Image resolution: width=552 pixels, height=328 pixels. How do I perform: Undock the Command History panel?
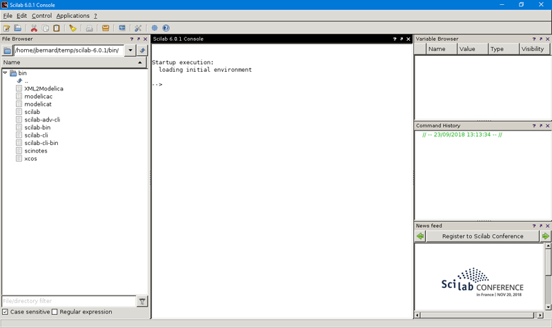click(x=541, y=126)
